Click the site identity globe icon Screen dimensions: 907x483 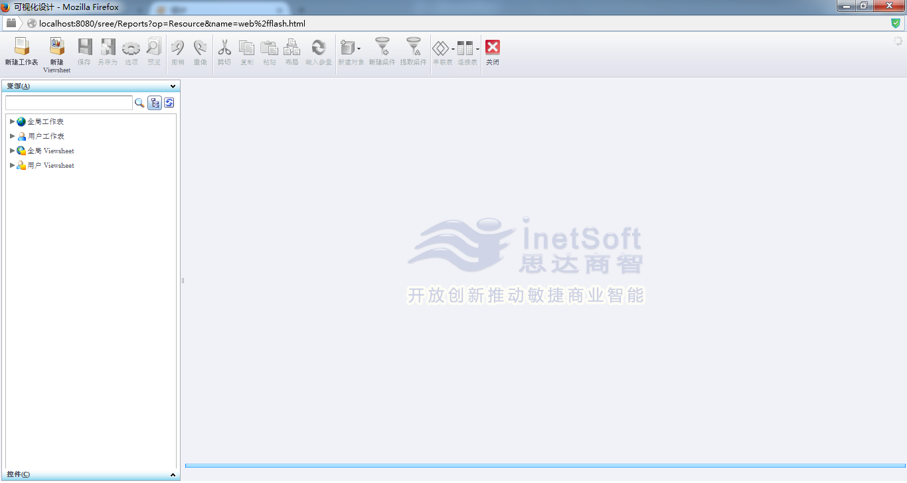coord(31,23)
